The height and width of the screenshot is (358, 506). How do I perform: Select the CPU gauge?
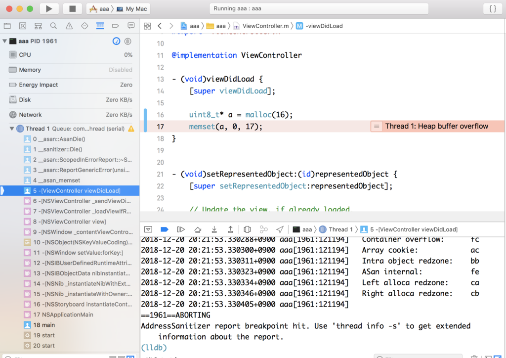pyautogui.click(x=70, y=55)
